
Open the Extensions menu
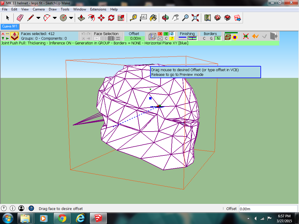pos(98,9)
